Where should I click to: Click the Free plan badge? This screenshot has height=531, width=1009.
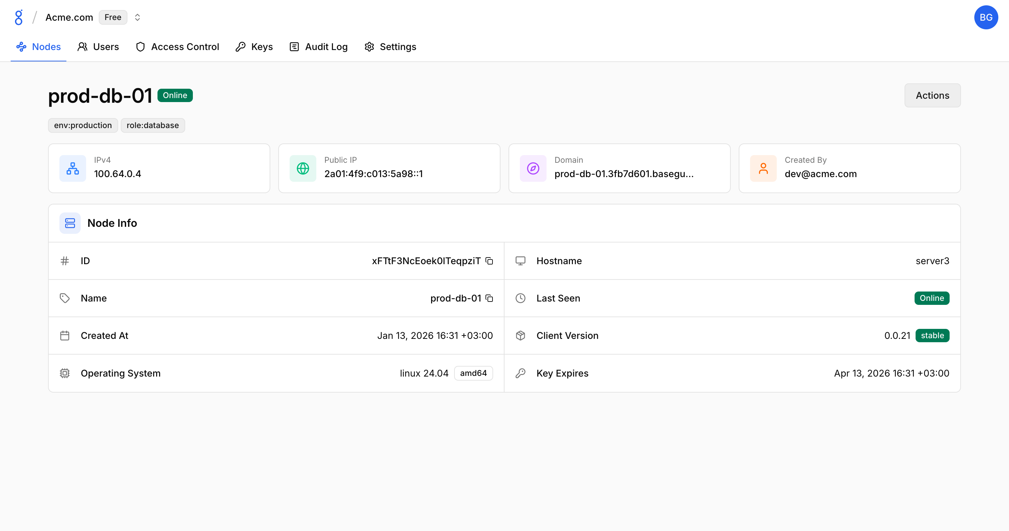pos(113,17)
